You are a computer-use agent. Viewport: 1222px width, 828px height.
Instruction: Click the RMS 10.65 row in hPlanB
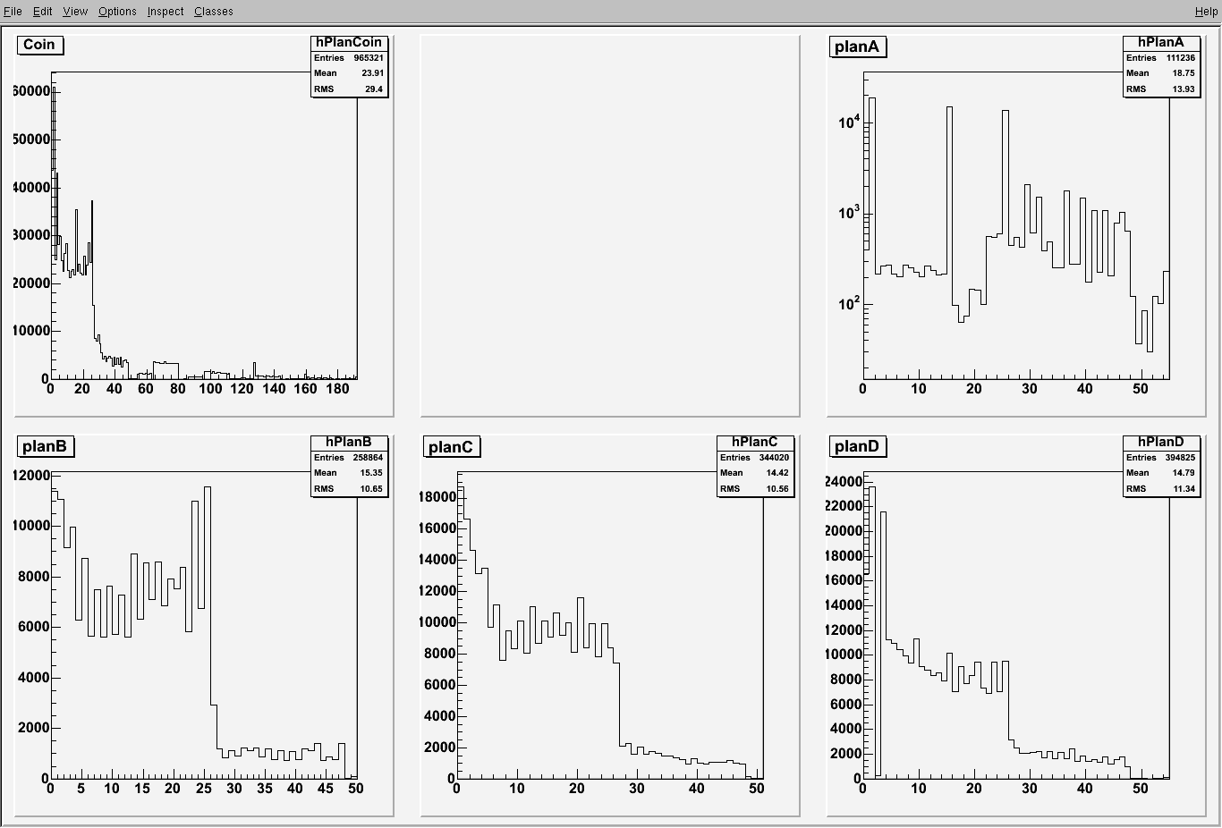(350, 489)
